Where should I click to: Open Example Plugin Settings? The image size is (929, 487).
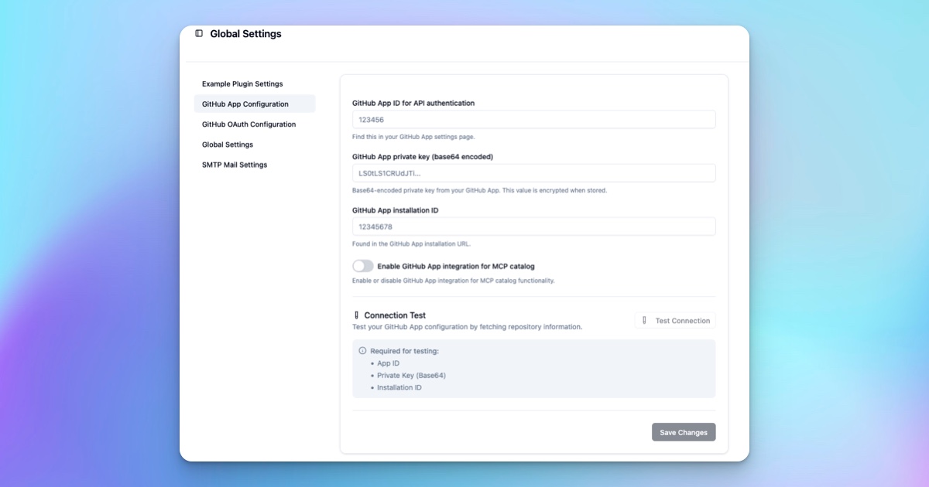pos(242,83)
